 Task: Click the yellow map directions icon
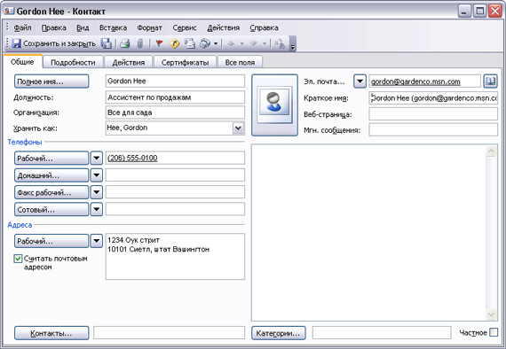(x=175, y=43)
